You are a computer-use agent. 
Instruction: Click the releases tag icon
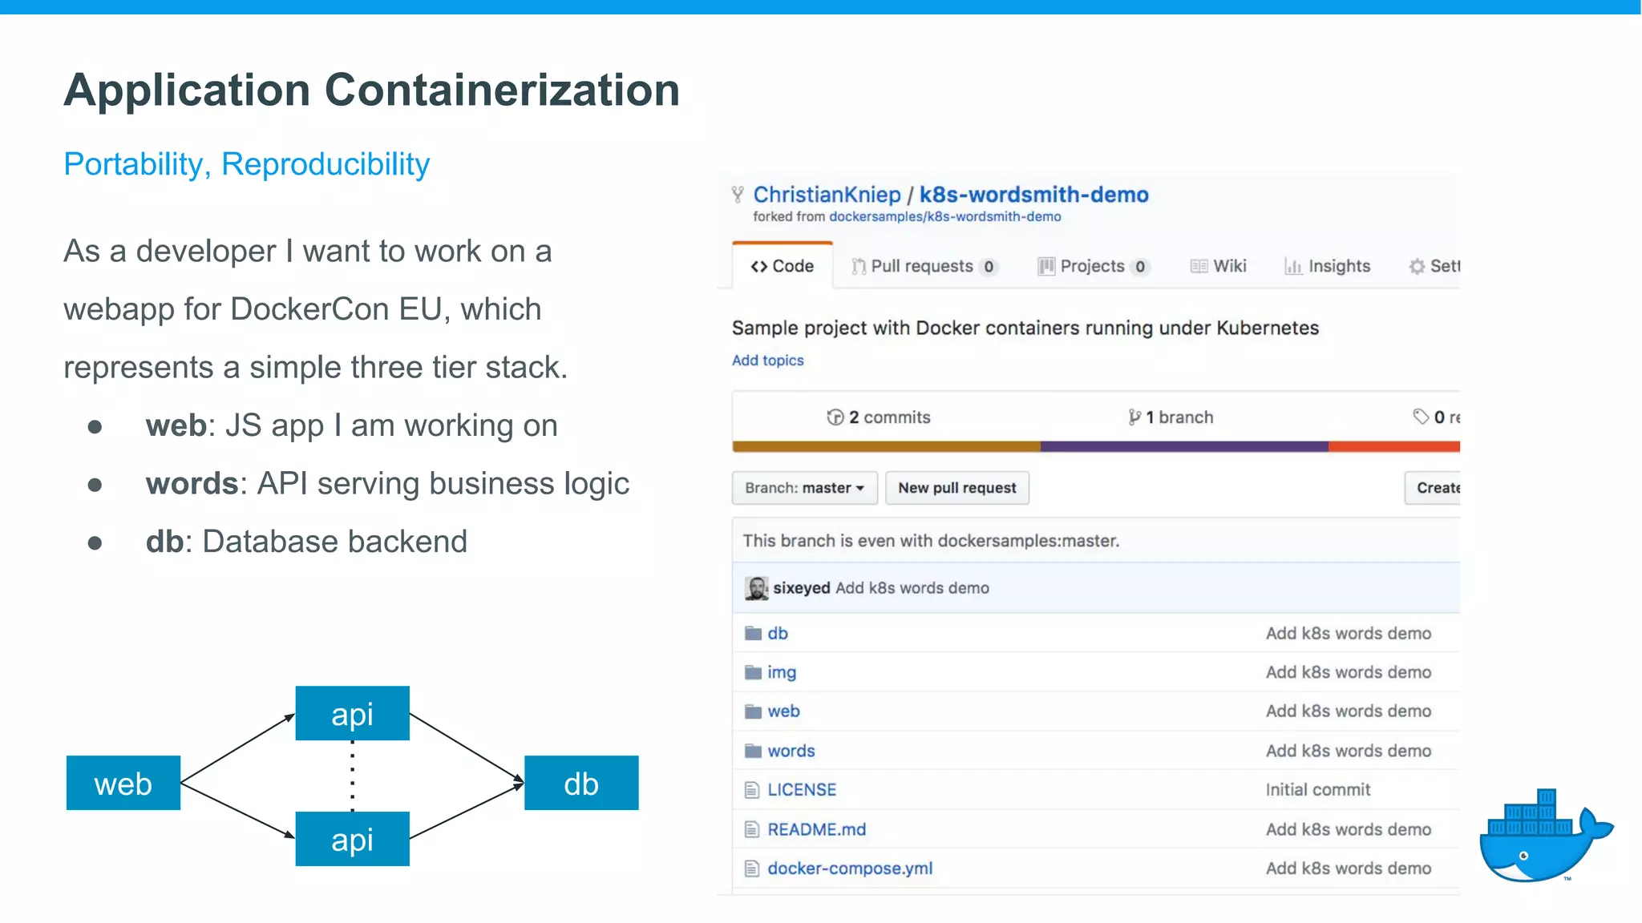[x=1421, y=417]
